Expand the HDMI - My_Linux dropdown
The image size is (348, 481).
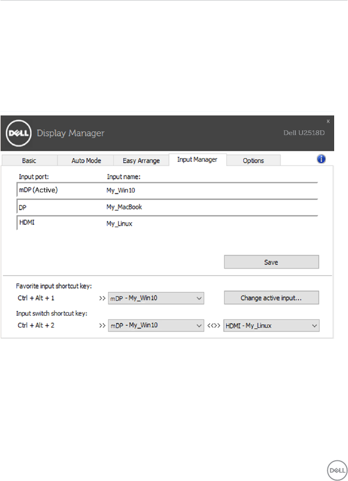(271, 326)
